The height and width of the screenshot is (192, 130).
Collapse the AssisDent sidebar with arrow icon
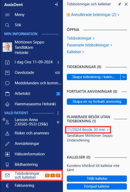tap(56, 4)
